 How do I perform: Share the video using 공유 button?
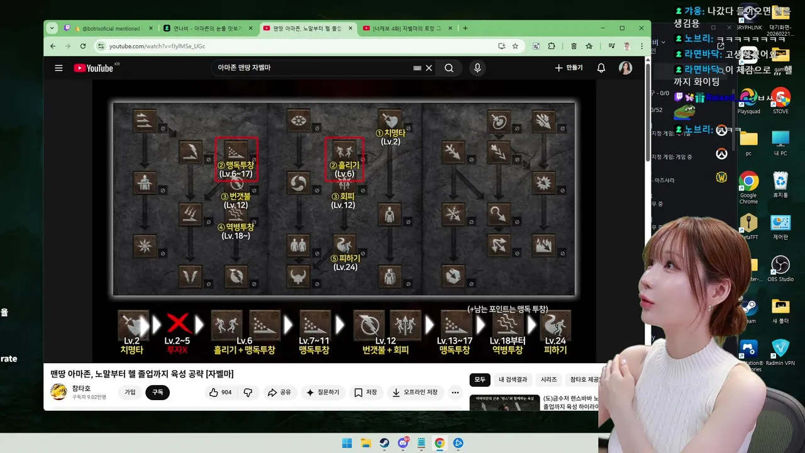(x=279, y=392)
